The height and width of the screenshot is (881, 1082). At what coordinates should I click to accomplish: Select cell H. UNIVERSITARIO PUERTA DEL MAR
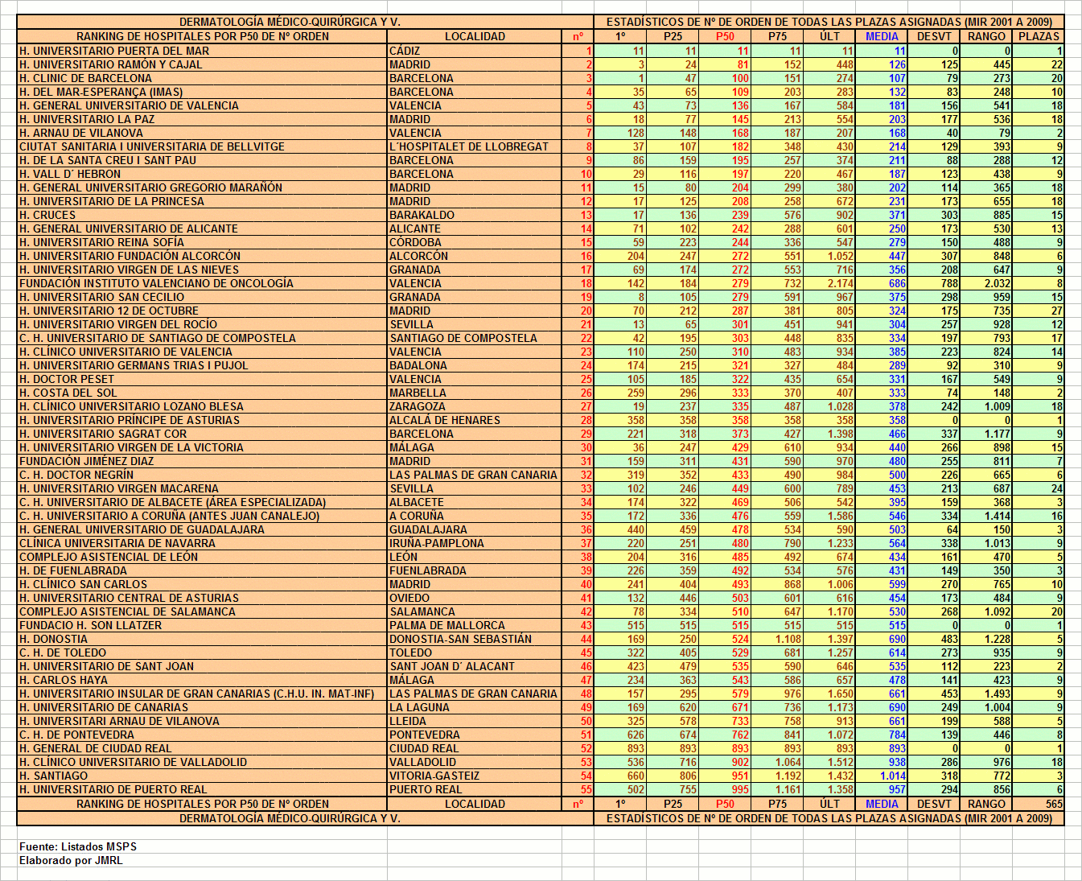[202, 51]
